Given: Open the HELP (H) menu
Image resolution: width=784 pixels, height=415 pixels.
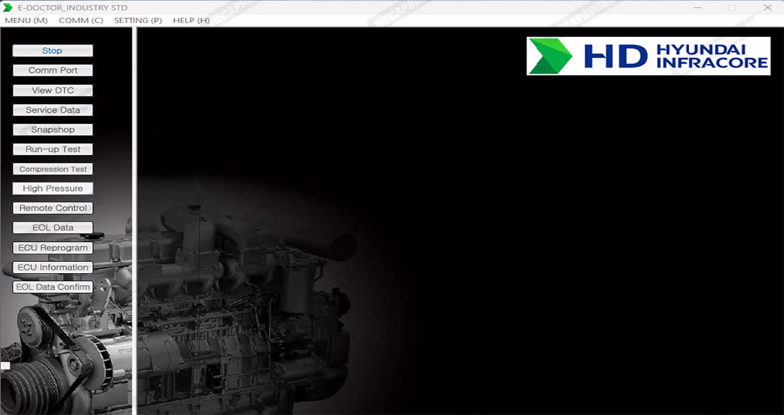Looking at the screenshot, I should [191, 20].
